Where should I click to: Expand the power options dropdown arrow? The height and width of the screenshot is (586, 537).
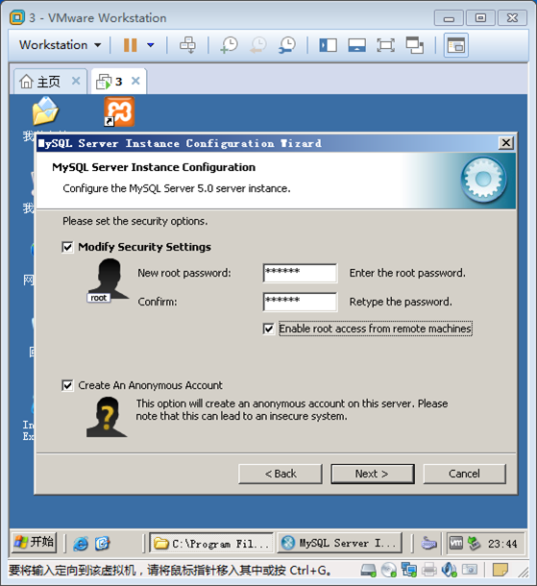click(x=151, y=45)
